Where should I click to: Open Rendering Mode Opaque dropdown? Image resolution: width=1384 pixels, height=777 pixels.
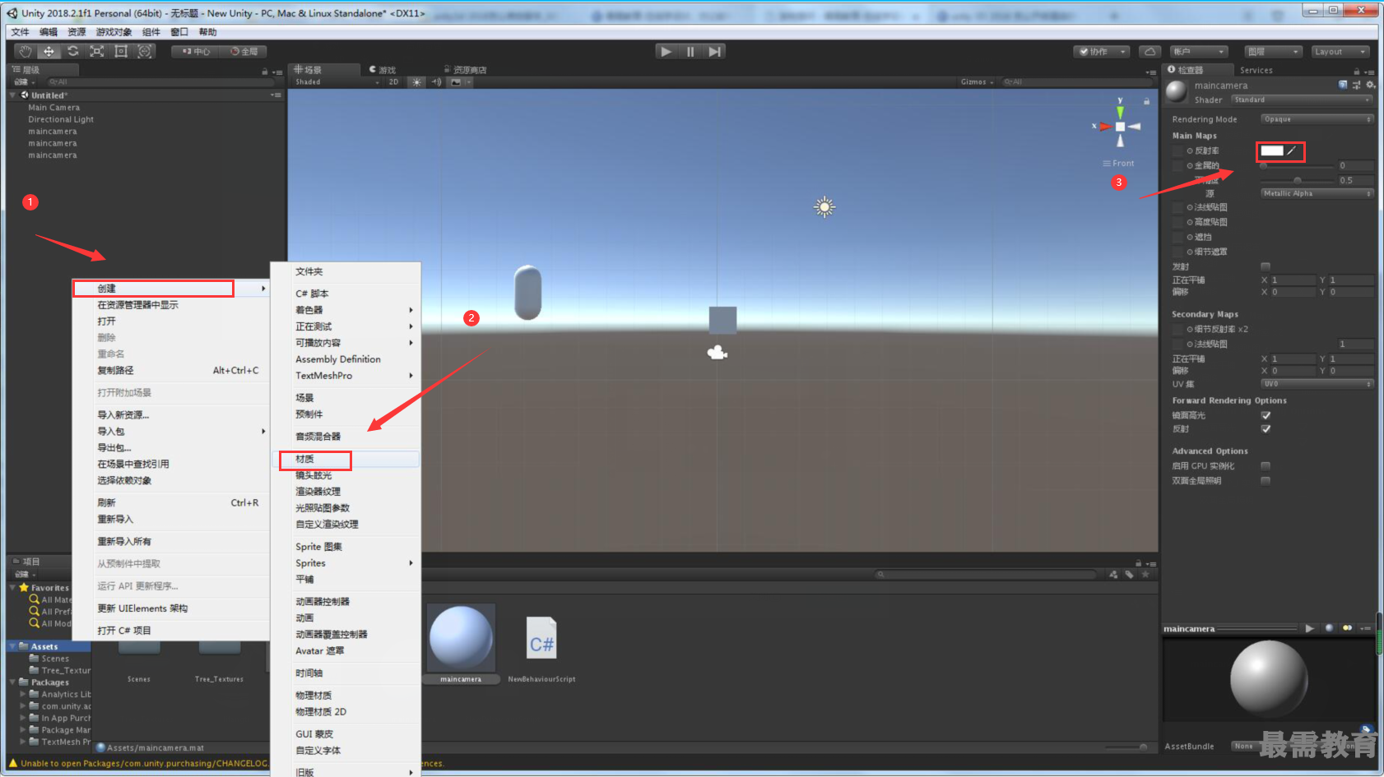1317,119
